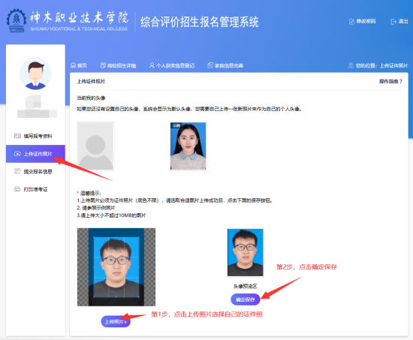This screenshot has height=340, width=413.
Task: Click the 退出 logout icon
Action: [393, 22]
